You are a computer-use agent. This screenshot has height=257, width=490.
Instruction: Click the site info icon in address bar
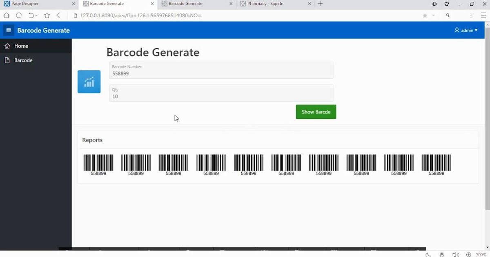[75, 15]
